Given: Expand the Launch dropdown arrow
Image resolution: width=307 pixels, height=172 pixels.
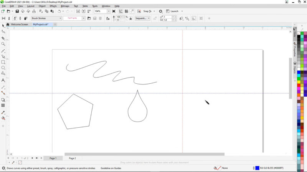Looking at the screenshot, I should 182,11.
